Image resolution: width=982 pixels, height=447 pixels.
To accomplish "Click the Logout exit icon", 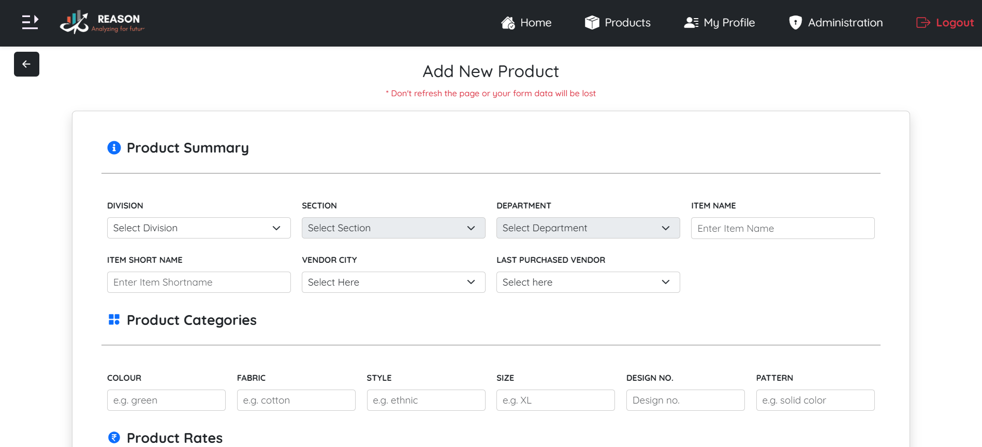I will pyautogui.click(x=923, y=23).
